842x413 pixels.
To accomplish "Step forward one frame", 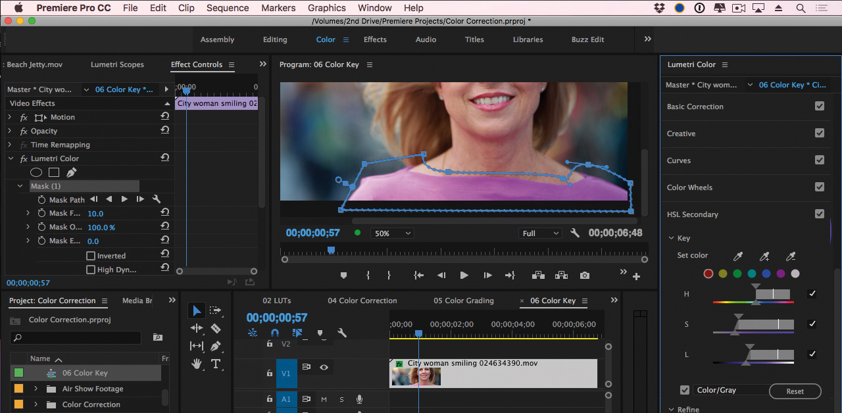I will click(x=487, y=276).
